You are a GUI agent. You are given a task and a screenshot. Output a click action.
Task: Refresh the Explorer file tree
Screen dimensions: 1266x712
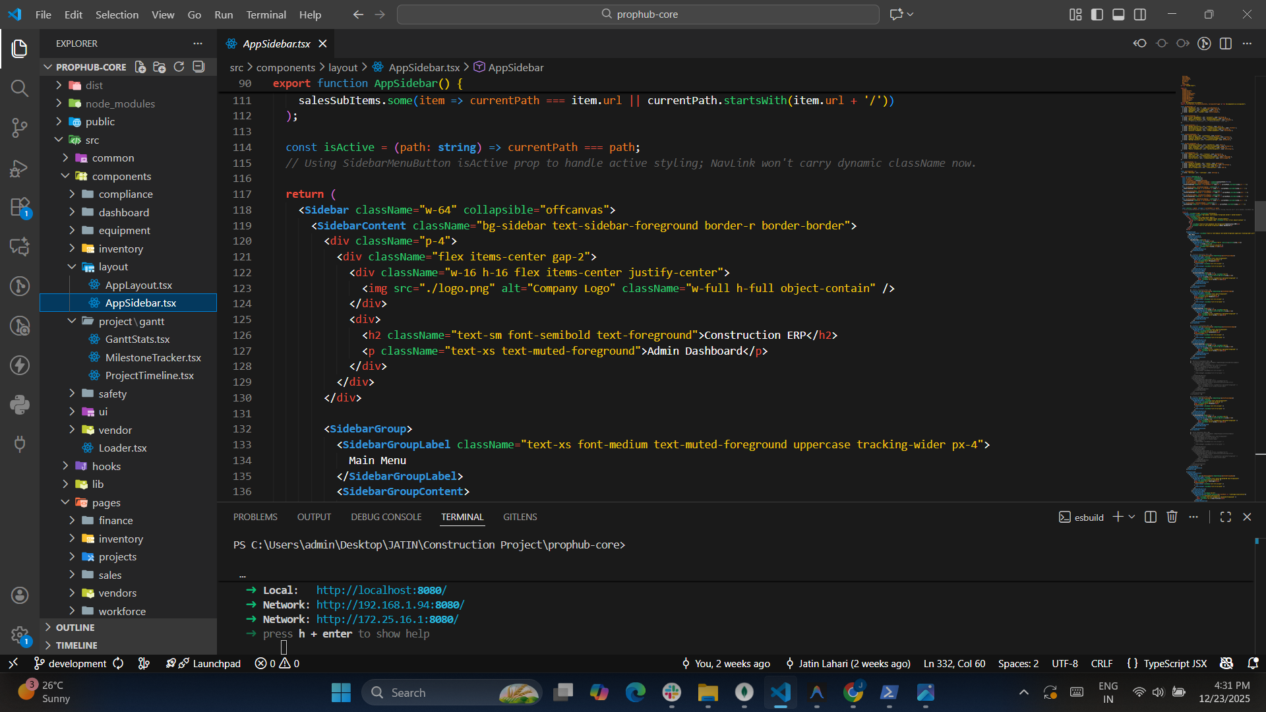pos(179,67)
